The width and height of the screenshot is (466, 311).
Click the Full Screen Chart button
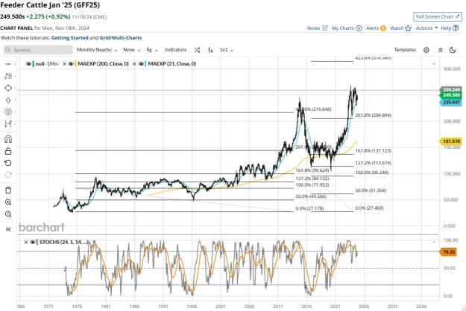coord(438,16)
